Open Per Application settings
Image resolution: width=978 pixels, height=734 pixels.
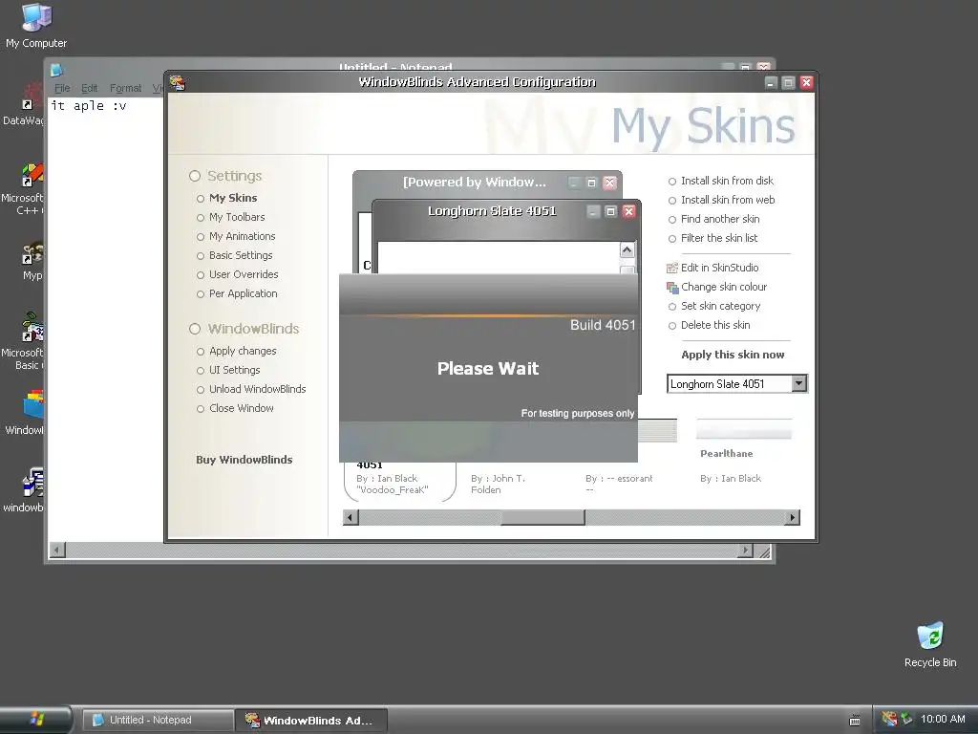pos(244,293)
